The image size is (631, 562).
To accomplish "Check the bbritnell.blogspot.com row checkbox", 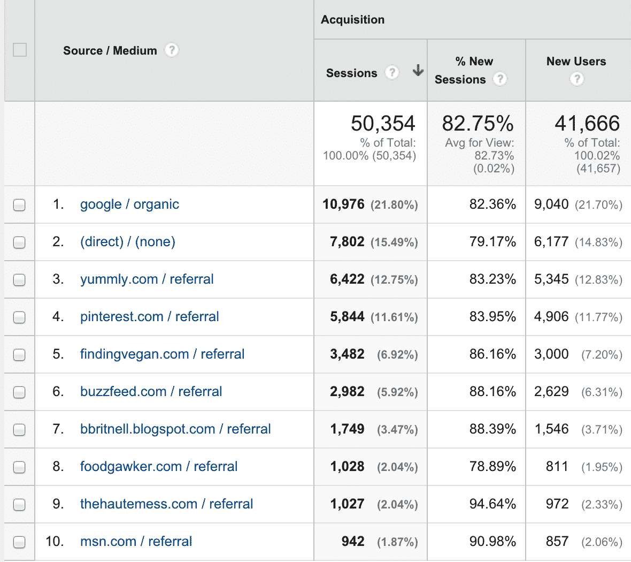I will point(19,430).
